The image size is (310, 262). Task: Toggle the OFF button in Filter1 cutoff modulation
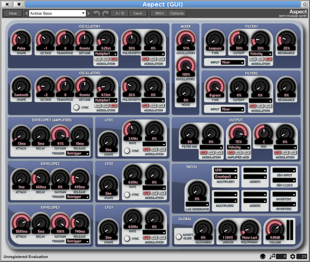click(x=253, y=59)
